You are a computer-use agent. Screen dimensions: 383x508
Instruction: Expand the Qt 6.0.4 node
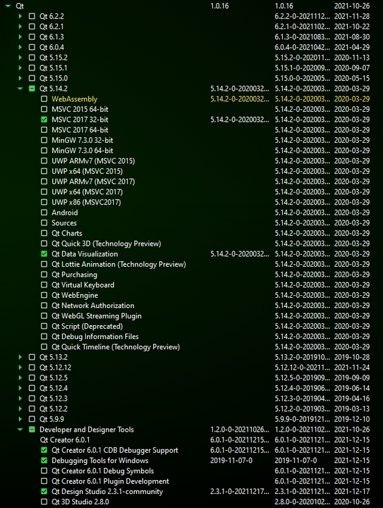[x=20, y=47]
